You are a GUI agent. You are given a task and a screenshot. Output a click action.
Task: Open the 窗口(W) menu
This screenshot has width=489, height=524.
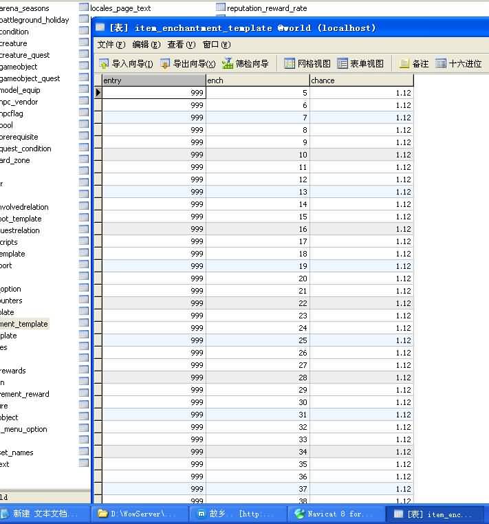pyautogui.click(x=217, y=45)
